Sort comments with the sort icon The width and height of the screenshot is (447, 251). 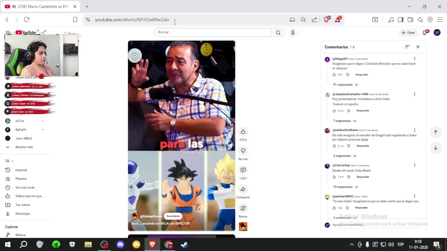pos(407,47)
